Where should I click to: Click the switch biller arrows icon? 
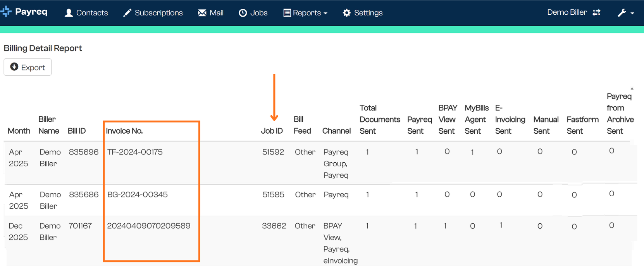tap(596, 12)
